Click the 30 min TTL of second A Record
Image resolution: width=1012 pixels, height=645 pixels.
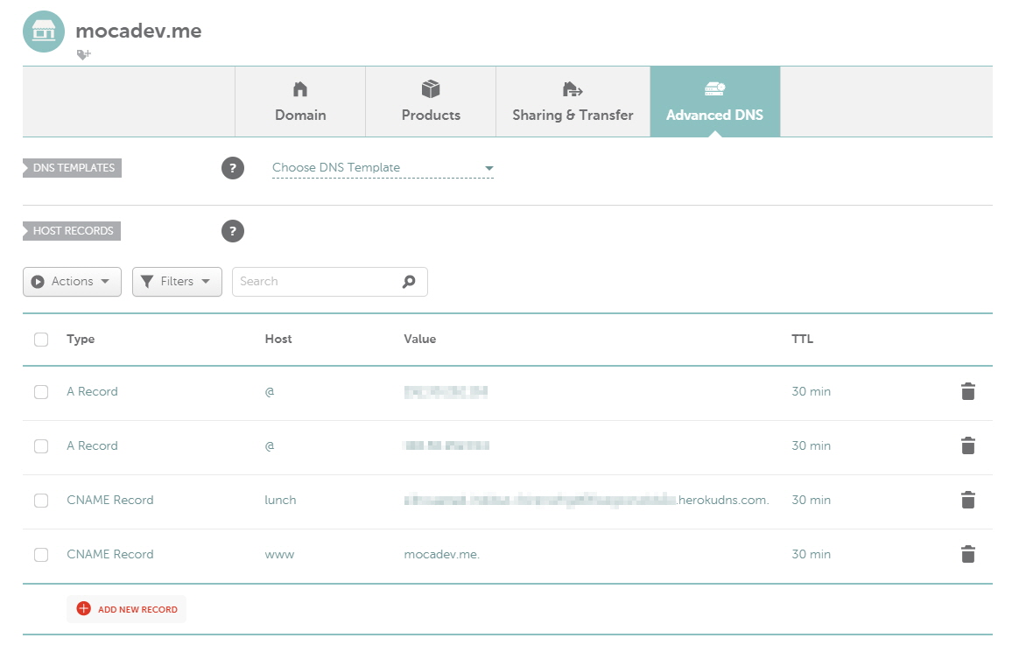click(x=812, y=445)
